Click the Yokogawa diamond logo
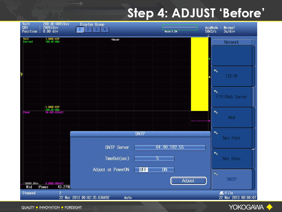282x212 pixels. pos(270,207)
